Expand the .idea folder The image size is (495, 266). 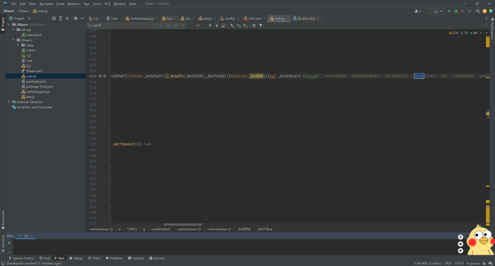click(x=18, y=45)
